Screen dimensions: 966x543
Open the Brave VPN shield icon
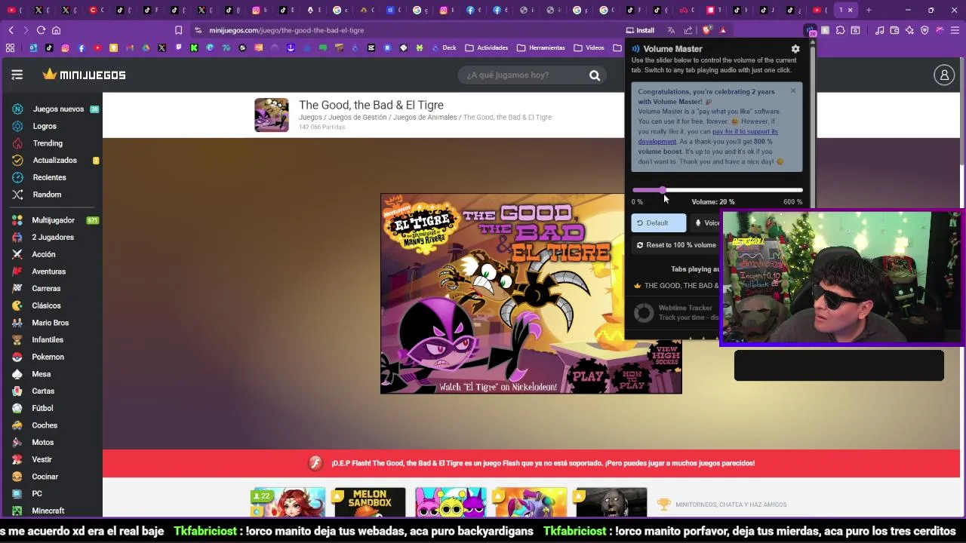[x=924, y=30]
